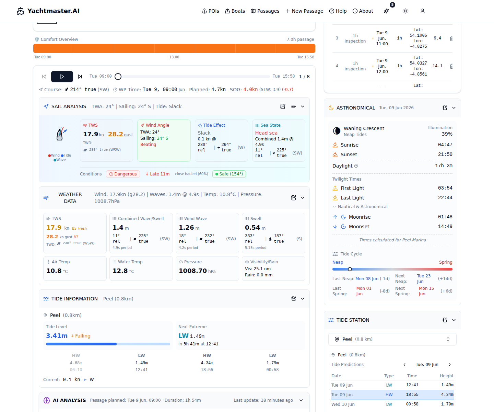
Task: Open Sail Analysis list view icon
Action: (293, 106)
